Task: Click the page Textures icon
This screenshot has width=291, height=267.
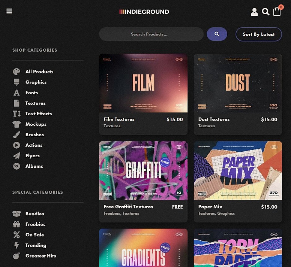Action: (16, 103)
